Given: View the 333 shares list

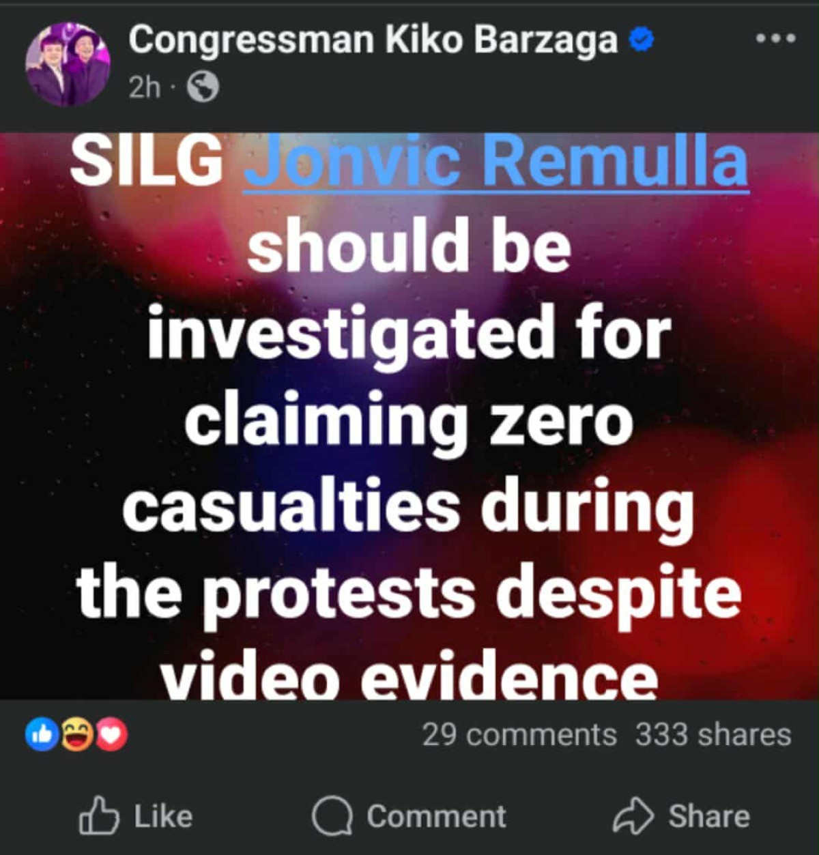Looking at the screenshot, I should pyautogui.click(x=713, y=735).
